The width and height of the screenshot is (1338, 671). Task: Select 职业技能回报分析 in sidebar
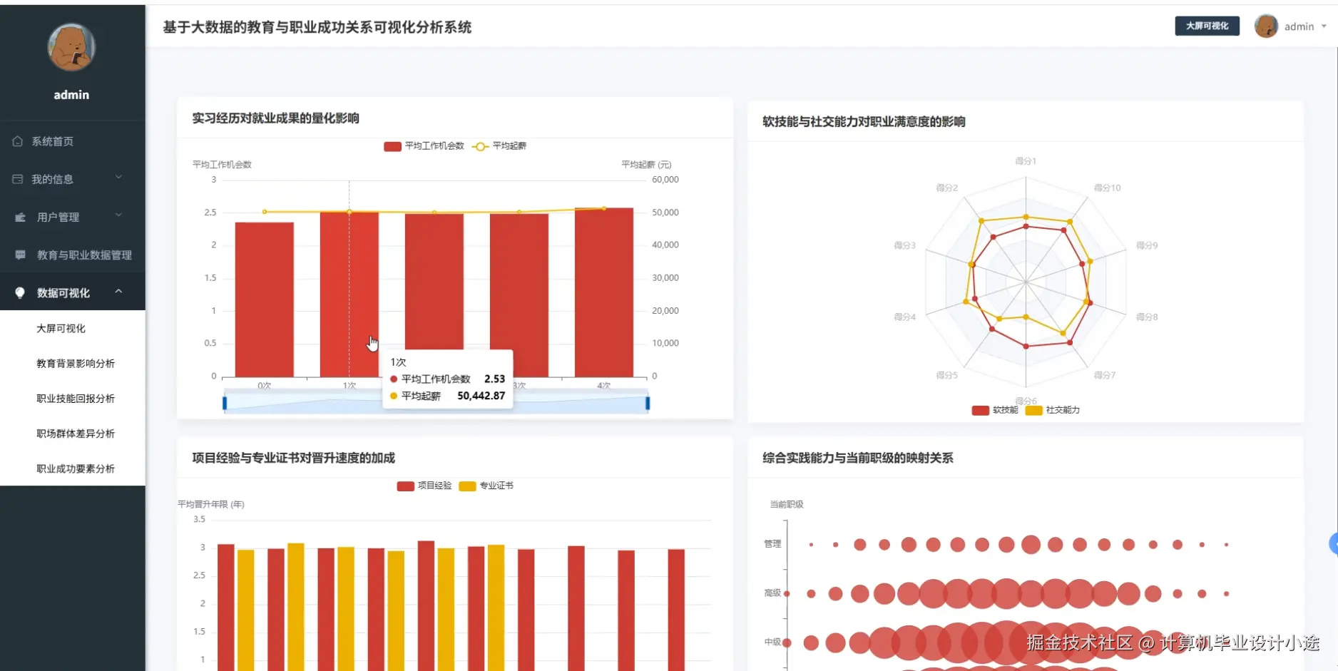click(76, 398)
